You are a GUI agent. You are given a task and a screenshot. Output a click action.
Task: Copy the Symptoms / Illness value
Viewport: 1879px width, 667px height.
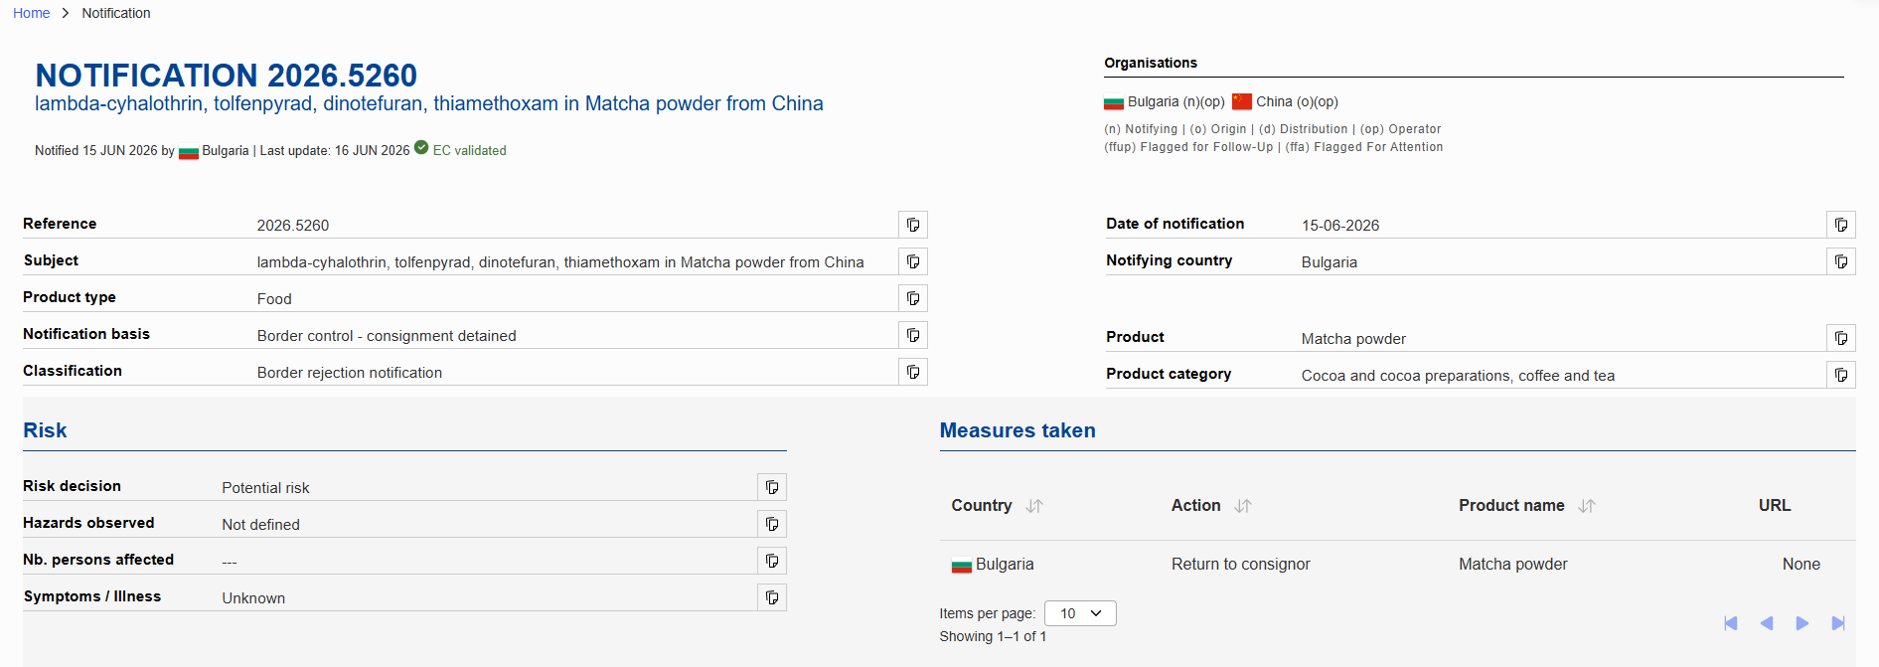772,597
